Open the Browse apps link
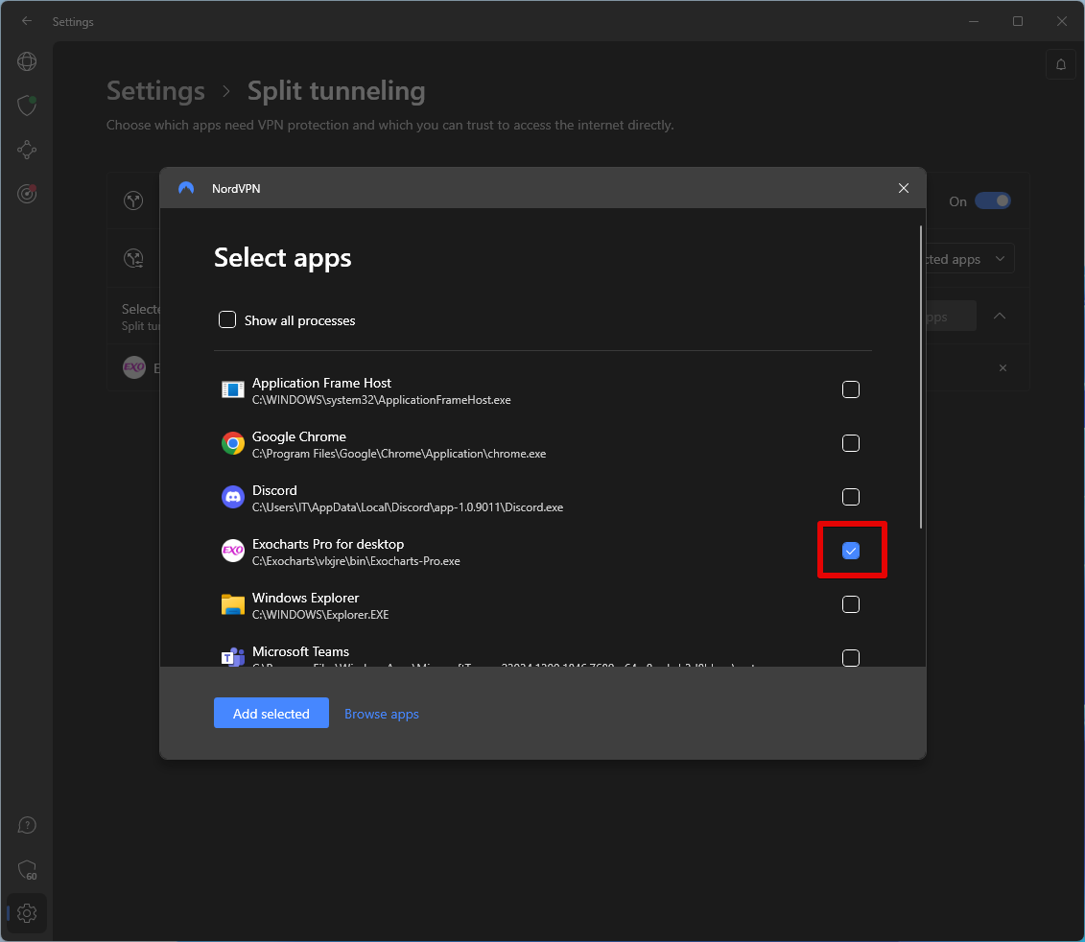1085x942 pixels. (x=381, y=714)
